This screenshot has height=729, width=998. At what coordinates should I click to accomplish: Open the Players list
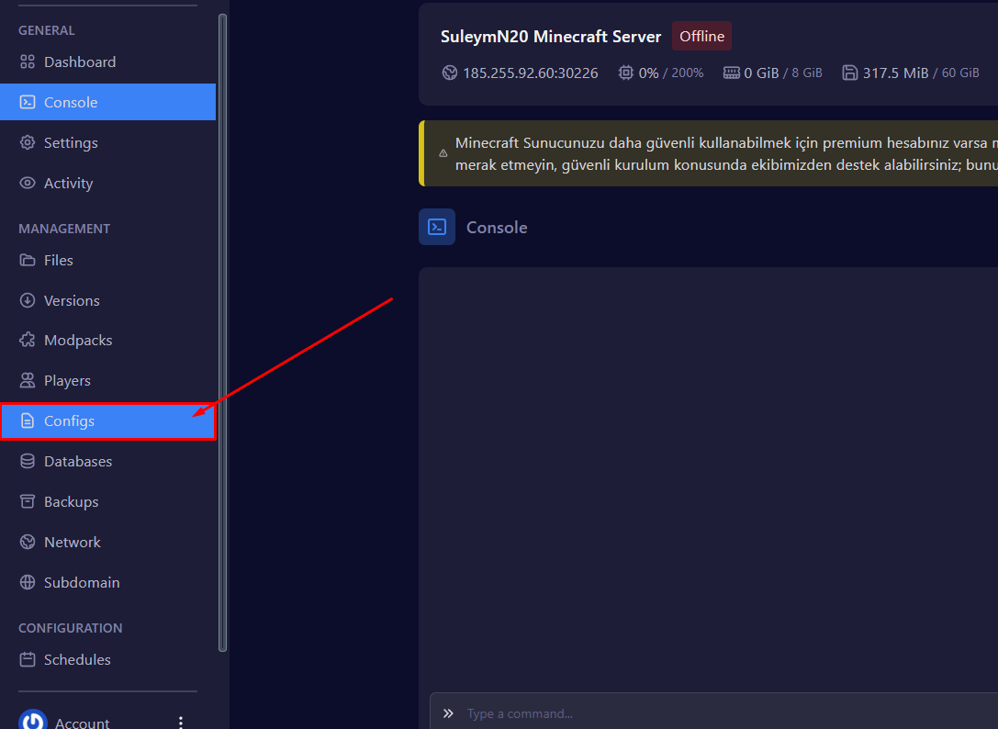[x=107, y=381]
